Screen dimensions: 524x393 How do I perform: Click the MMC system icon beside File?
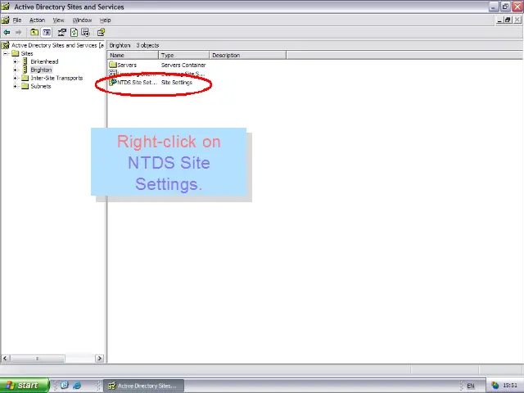6,20
